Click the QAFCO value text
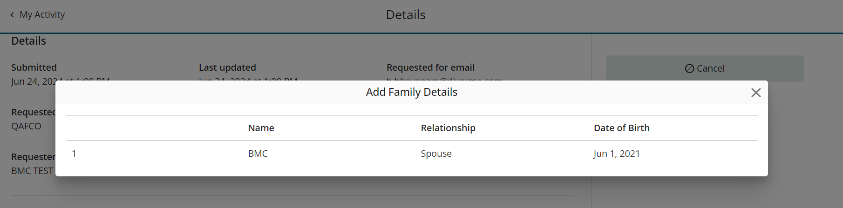 pos(26,126)
